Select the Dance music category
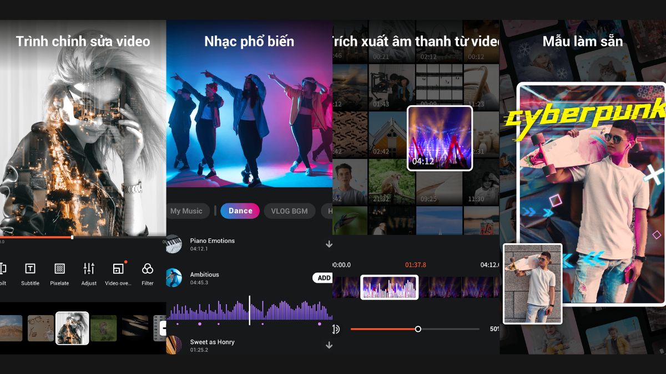Image resolution: width=666 pixels, height=374 pixels. [240, 211]
